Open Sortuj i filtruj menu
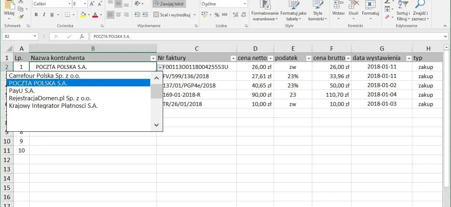Image resolution: width=451 pixels, height=207 pixels. [403, 11]
